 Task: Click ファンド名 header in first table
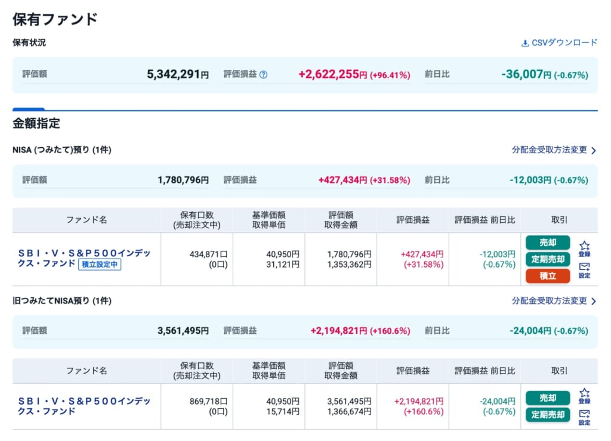tap(87, 220)
